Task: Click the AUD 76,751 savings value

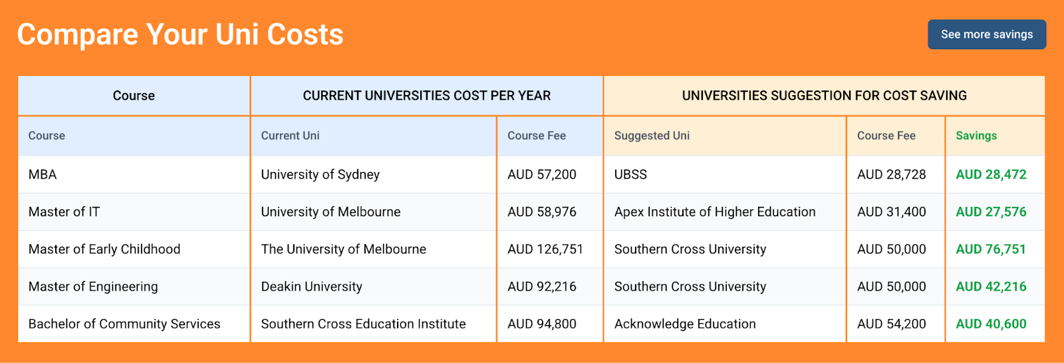Action: pyautogui.click(x=990, y=249)
